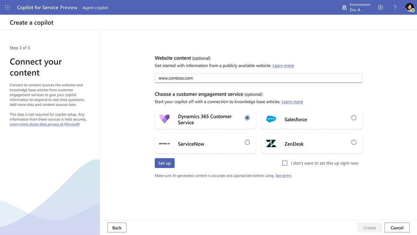Click "Choose a customer engagement service" label

click(x=199, y=94)
